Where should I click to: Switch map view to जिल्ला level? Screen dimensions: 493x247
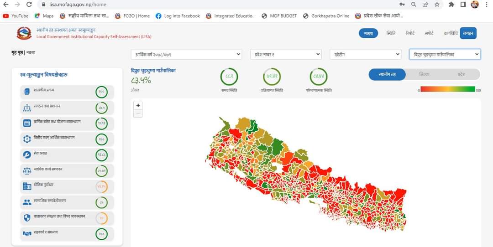click(x=424, y=74)
